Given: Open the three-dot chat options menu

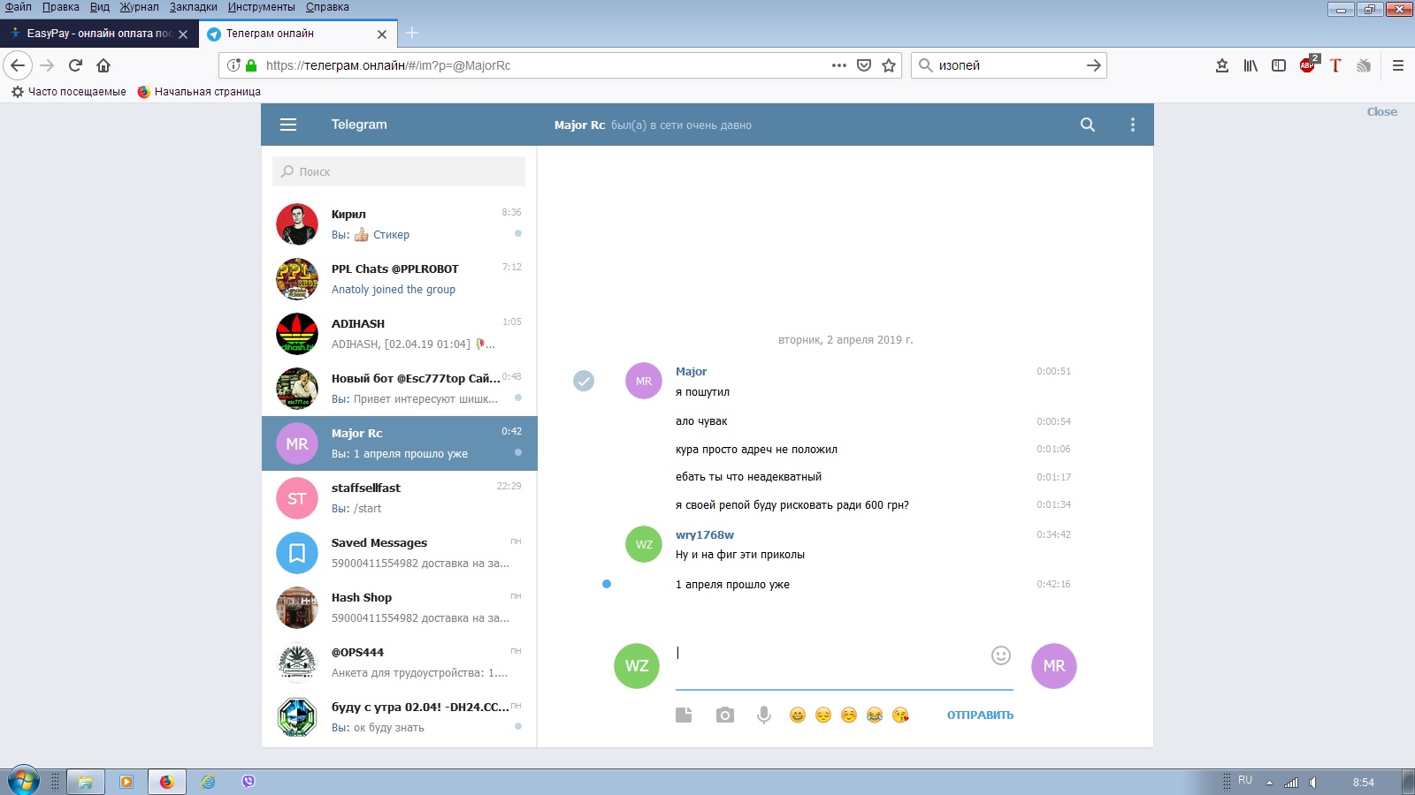Looking at the screenshot, I should (x=1133, y=125).
